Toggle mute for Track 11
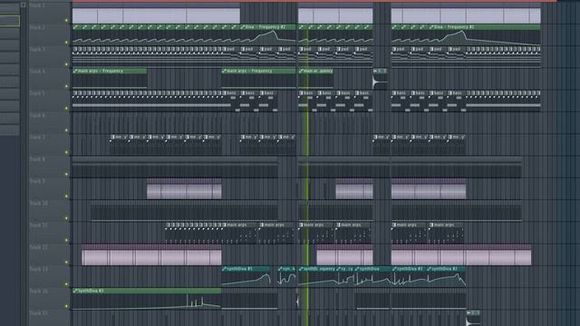This screenshot has width=580, height=326. click(66, 240)
